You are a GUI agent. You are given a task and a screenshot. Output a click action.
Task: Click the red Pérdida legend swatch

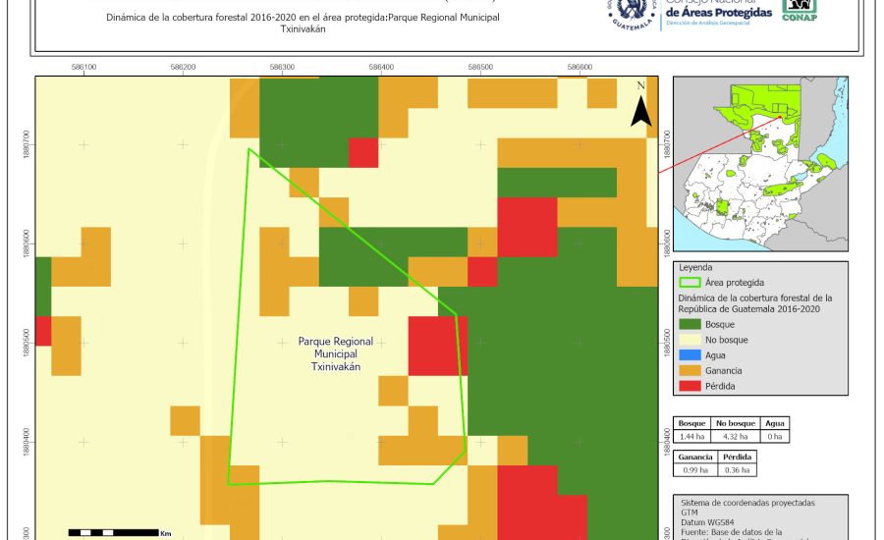(689, 387)
